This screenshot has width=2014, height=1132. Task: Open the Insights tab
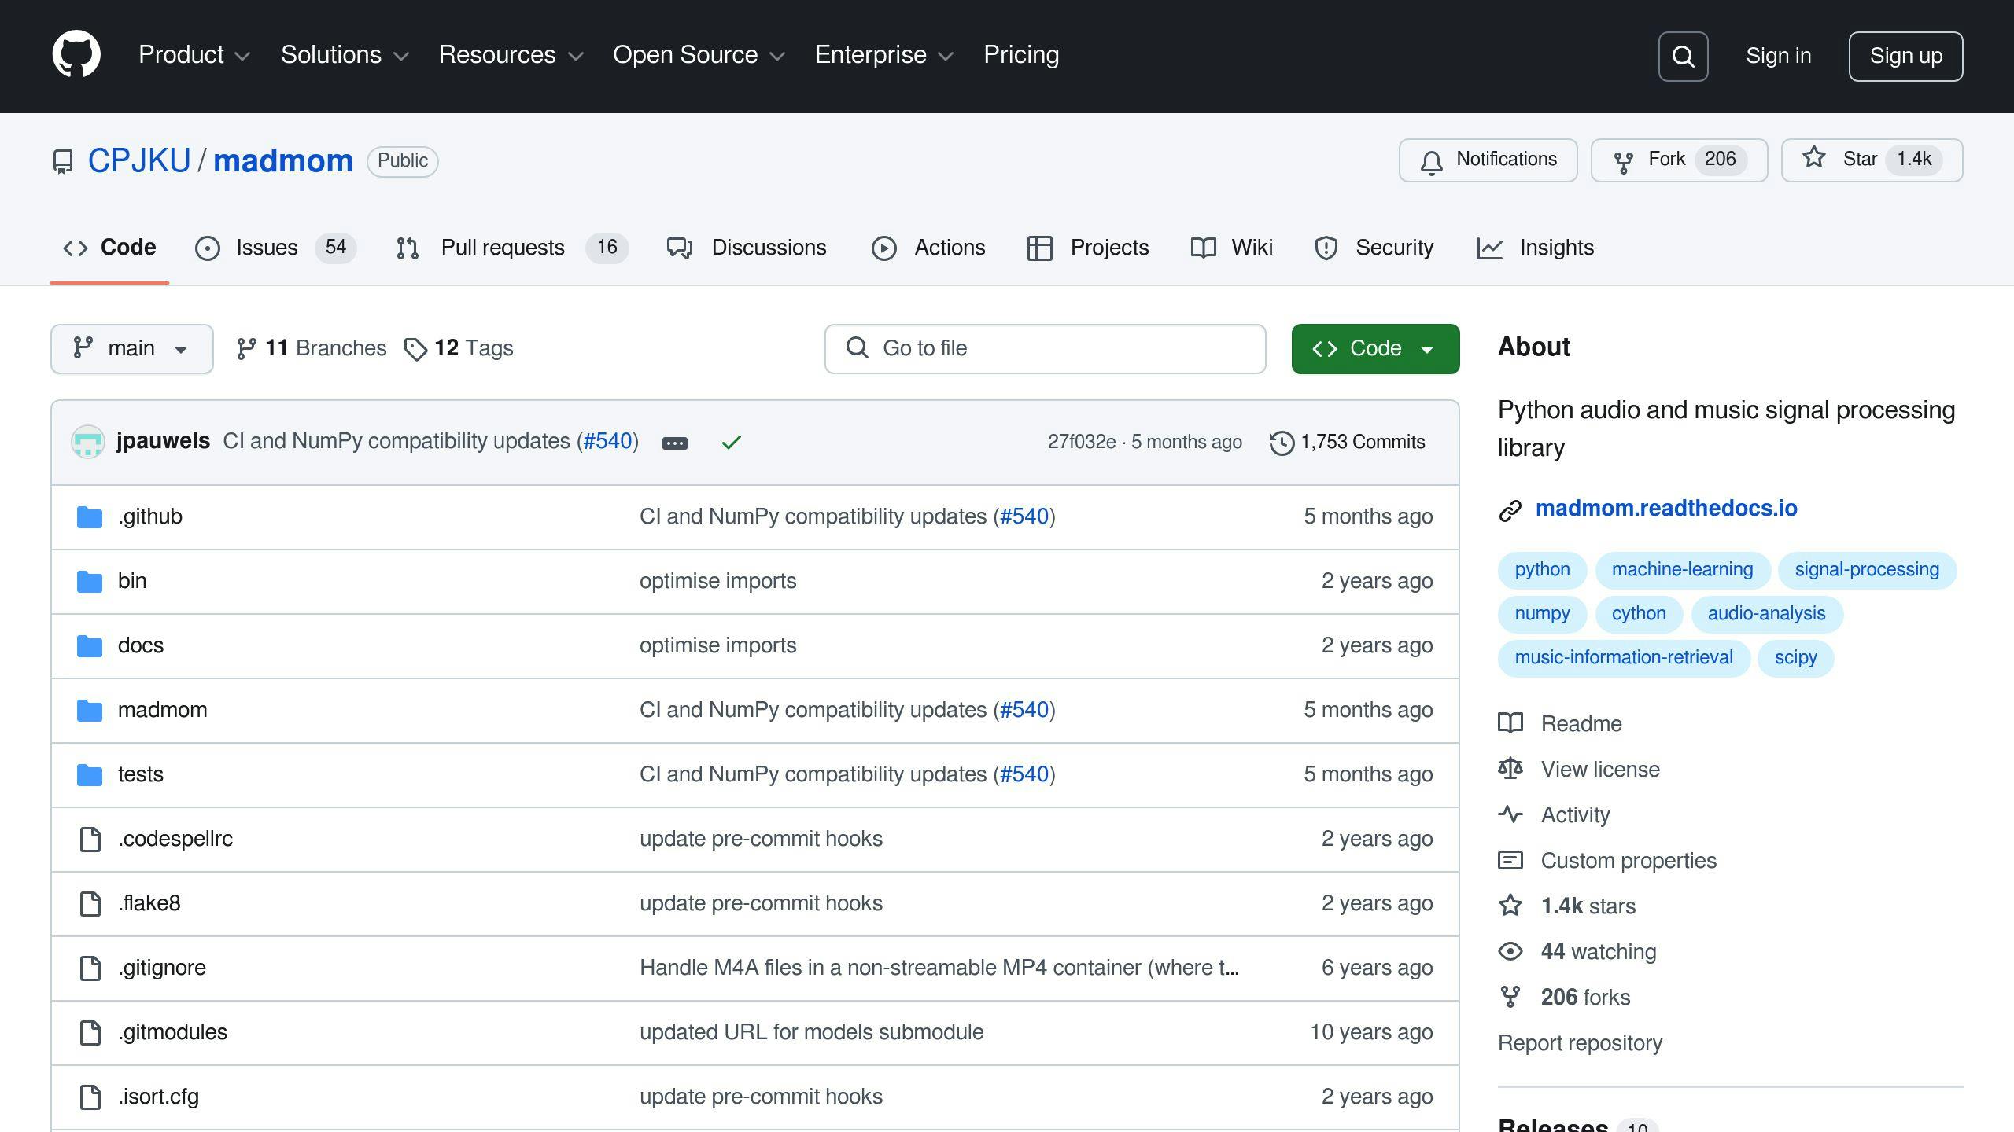(x=1536, y=248)
